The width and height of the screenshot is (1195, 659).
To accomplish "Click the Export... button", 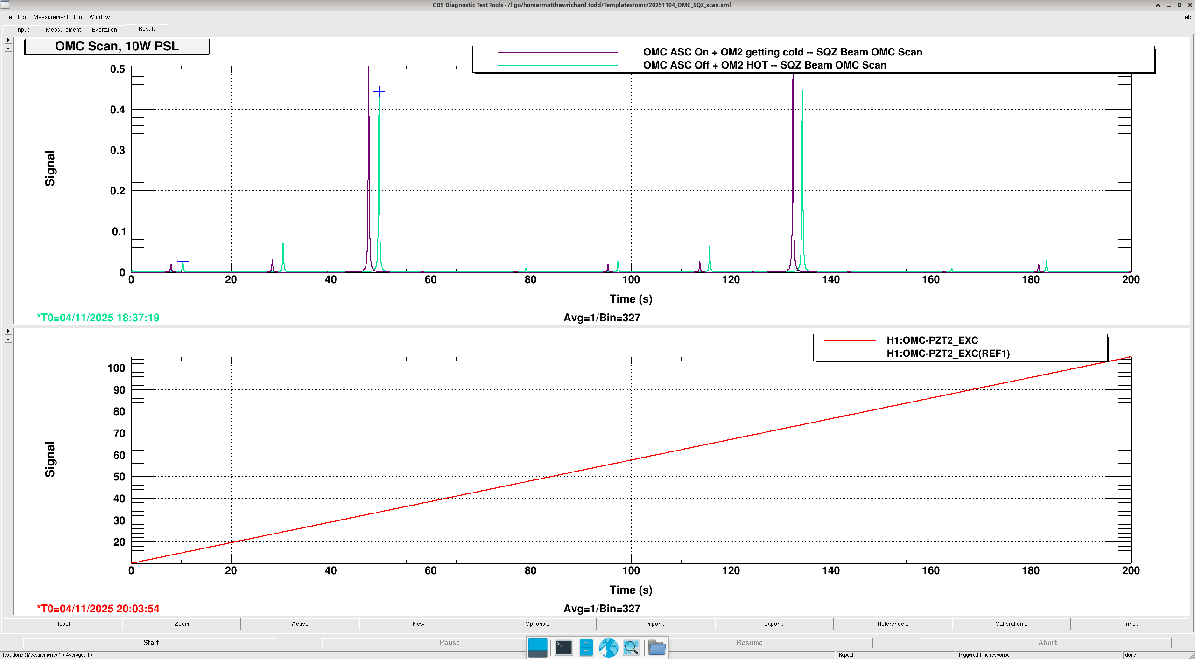I will 774,624.
